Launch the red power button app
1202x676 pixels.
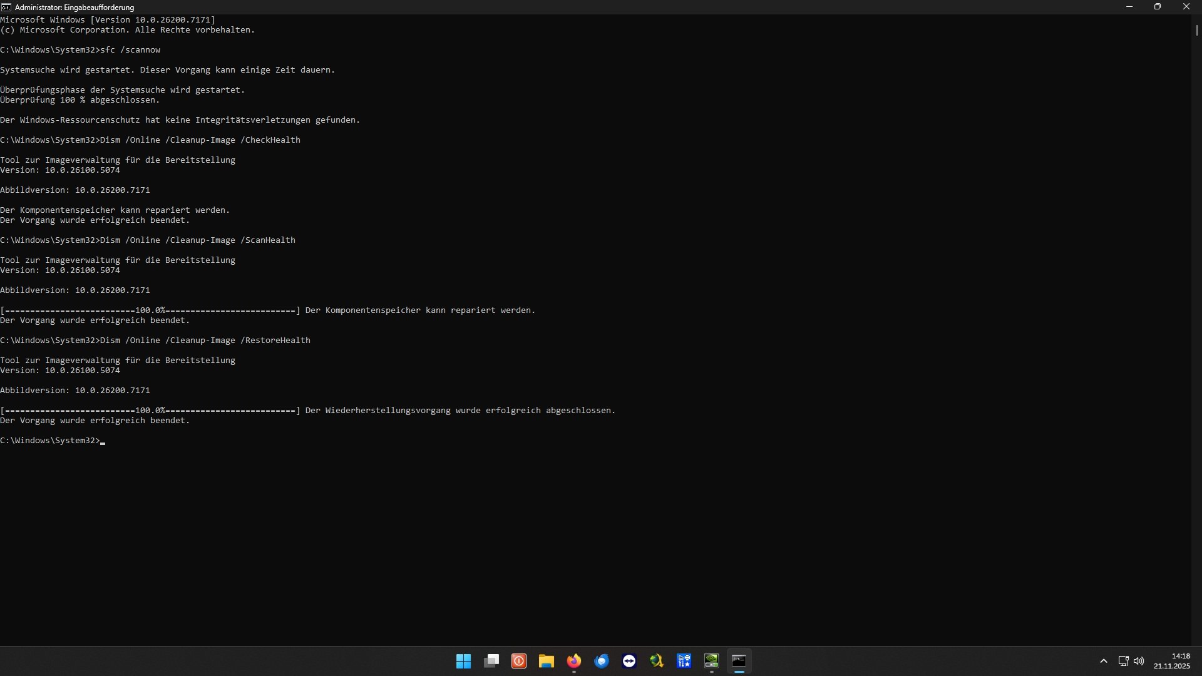pyautogui.click(x=519, y=661)
